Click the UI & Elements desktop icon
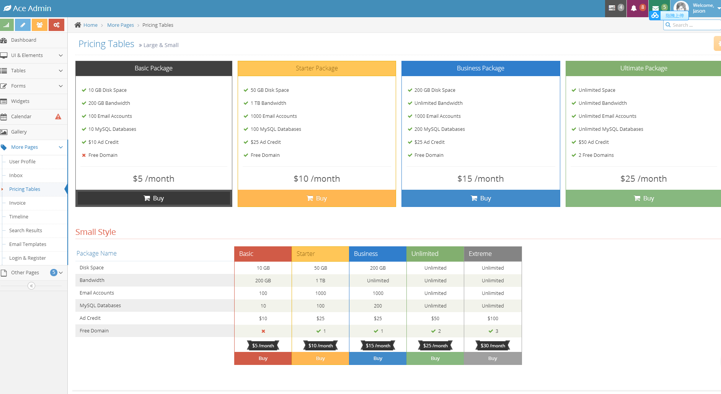Image resolution: width=721 pixels, height=394 pixels. [4, 55]
